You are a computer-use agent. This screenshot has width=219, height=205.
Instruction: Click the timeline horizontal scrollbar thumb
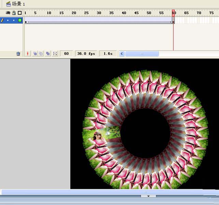142,54
